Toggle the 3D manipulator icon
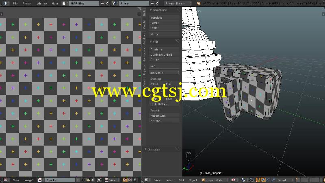 258,180
